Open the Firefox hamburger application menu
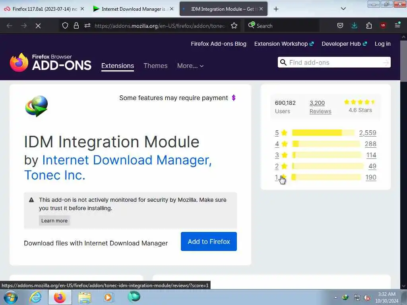The height and width of the screenshot is (305, 407). click(397, 25)
